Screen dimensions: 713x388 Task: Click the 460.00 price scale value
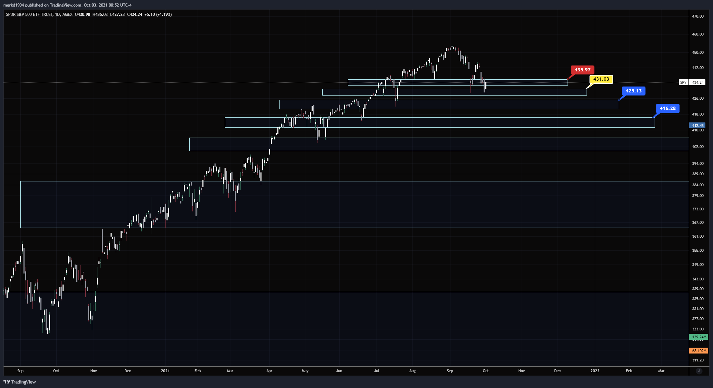[698, 34]
